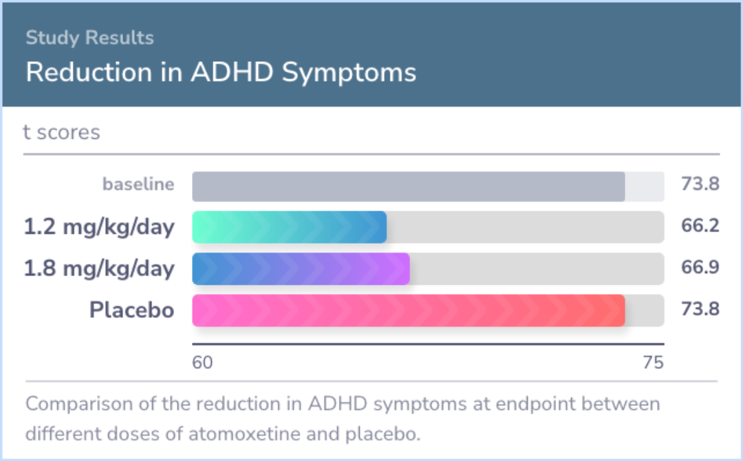Click the horizontal axis line below the bars
The width and height of the screenshot is (743, 461).
pyautogui.click(x=429, y=344)
